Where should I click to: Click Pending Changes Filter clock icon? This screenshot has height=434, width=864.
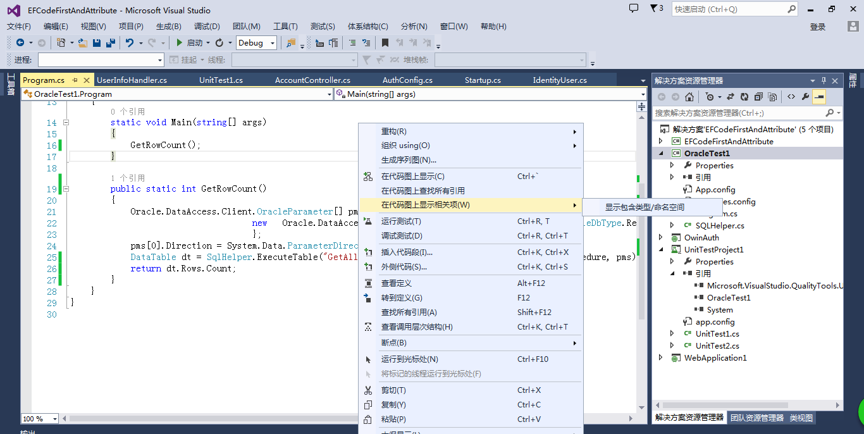click(x=710, y=97)
